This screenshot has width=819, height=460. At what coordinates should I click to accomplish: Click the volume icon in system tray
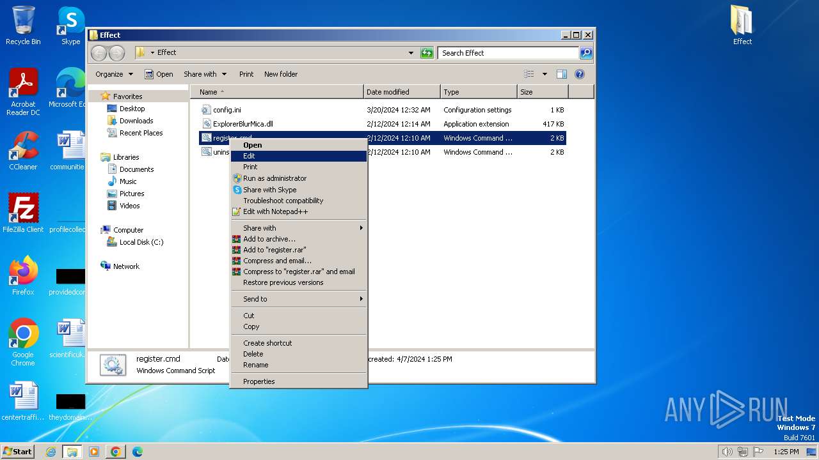point(728,452)
